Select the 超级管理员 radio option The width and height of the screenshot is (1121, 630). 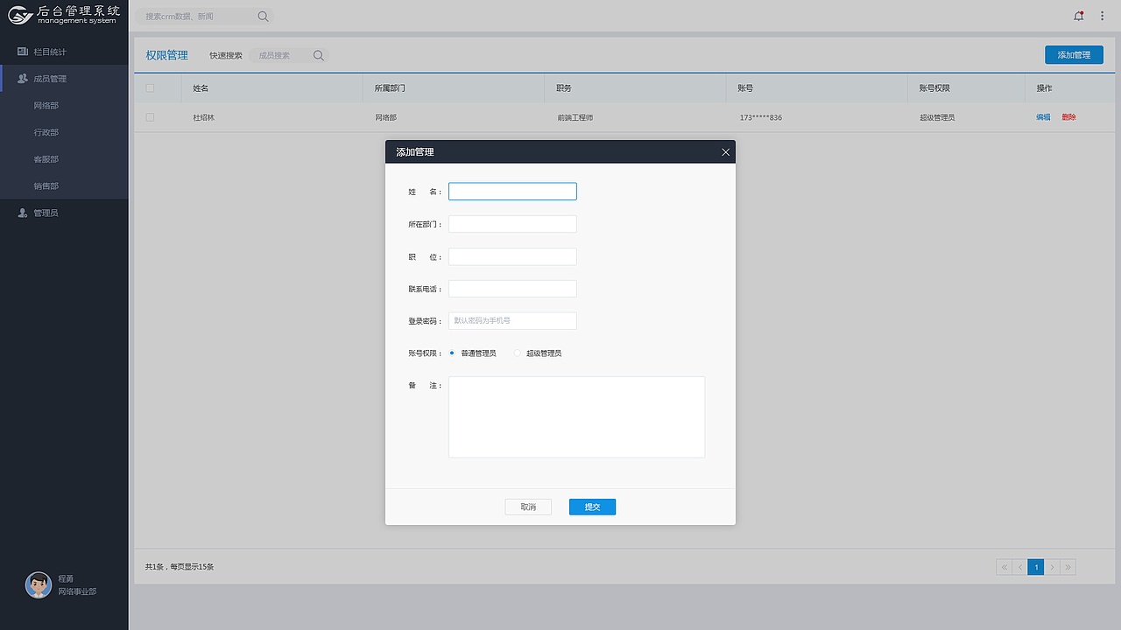point(518,353)
